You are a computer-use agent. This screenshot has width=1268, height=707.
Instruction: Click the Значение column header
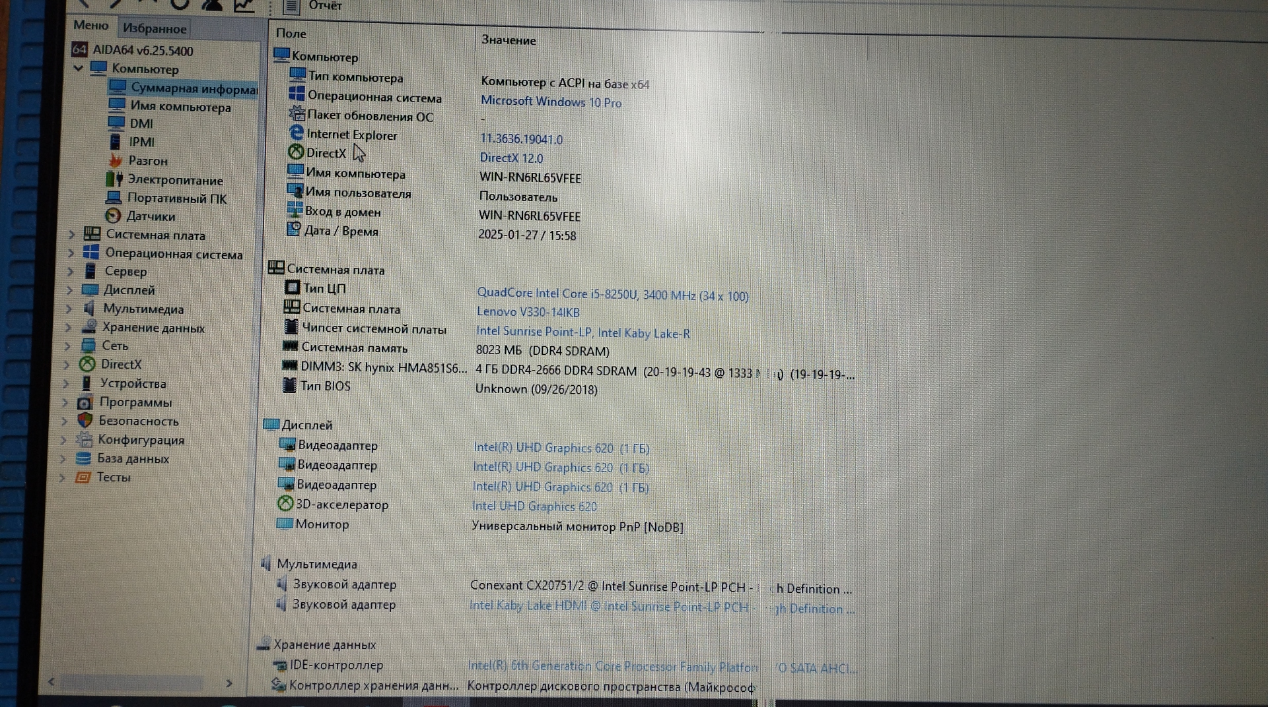(509, 40)
